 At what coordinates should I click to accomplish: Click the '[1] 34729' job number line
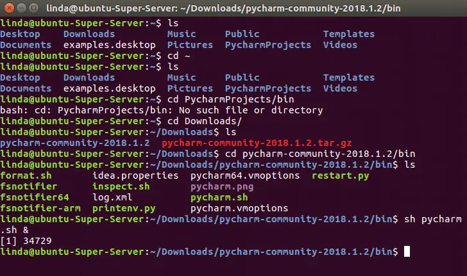[26, 241]
